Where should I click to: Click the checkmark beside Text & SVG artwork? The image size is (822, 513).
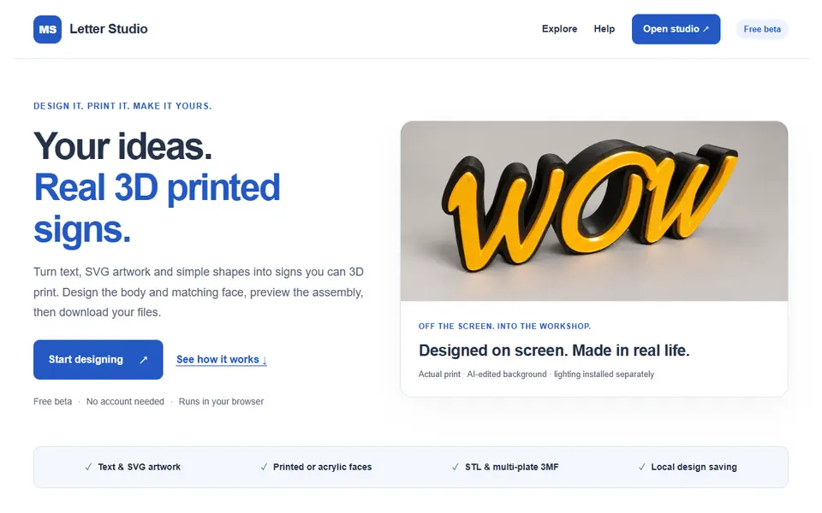click(88, 467)
